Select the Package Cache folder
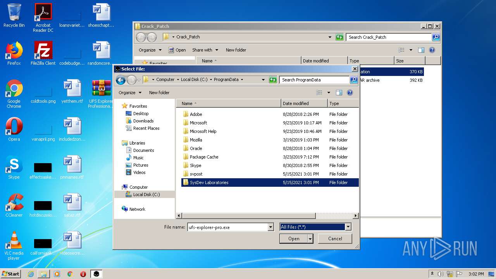496x279 pixels. (x=270, y=157)
